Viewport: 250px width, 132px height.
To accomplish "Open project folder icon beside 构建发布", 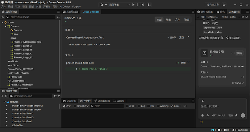I will (224, 5).
